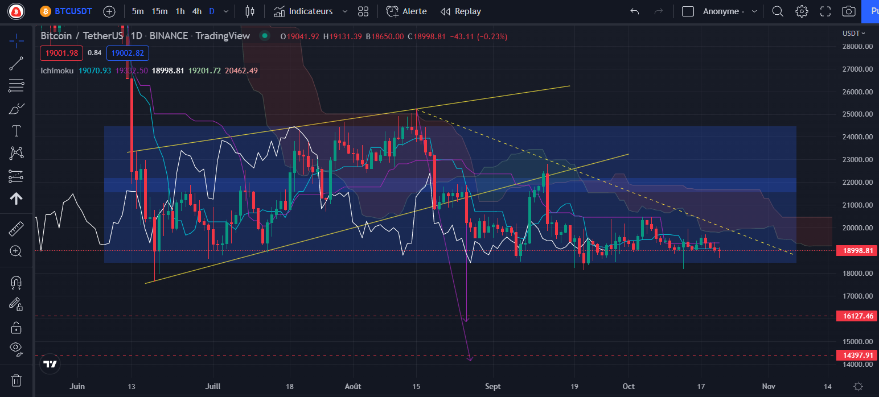The width and height of the screenshot is (879, 397).
Task: Select the Text annotation tool
Action: pos(16,130)
